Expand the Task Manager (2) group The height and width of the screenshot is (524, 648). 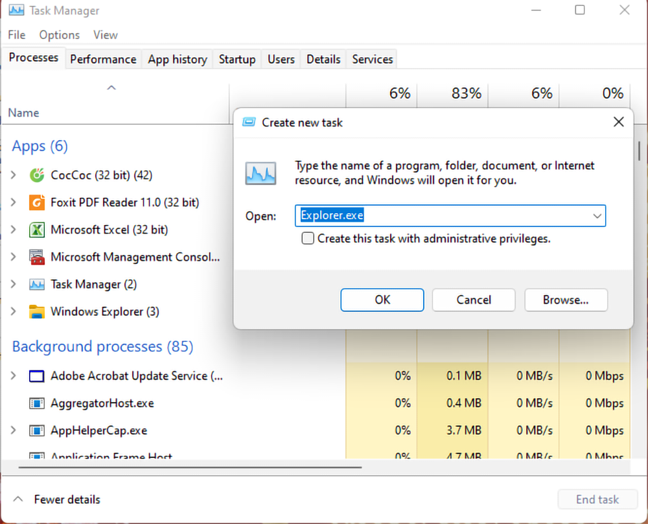[x=13, y=284]
